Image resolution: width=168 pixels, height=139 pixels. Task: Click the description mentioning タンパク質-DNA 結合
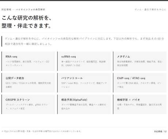[x=139, y=85]
